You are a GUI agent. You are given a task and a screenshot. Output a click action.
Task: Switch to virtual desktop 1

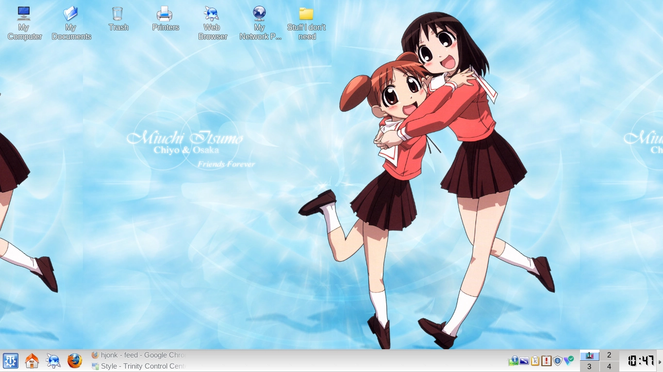(x=589, y=356)
